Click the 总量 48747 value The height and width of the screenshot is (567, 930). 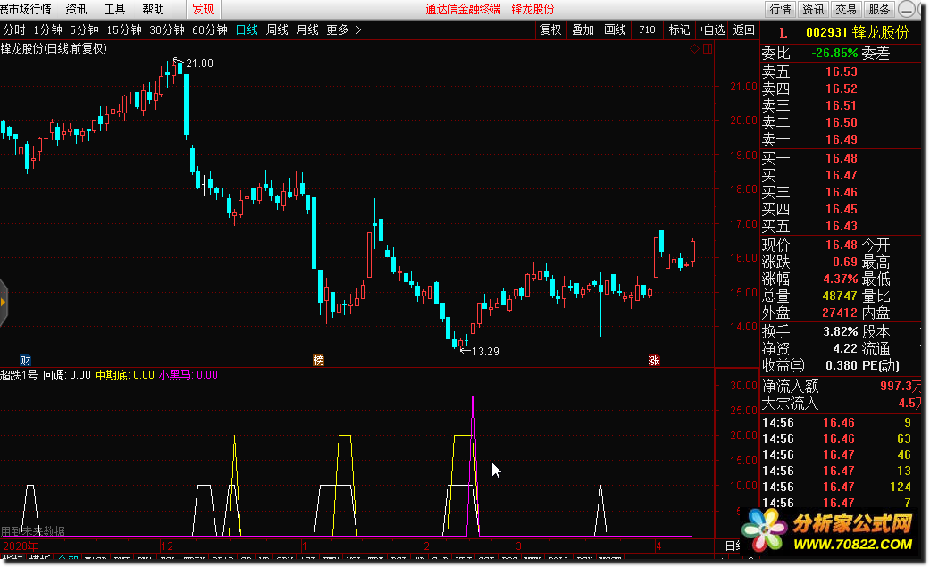tap(840, 296)
